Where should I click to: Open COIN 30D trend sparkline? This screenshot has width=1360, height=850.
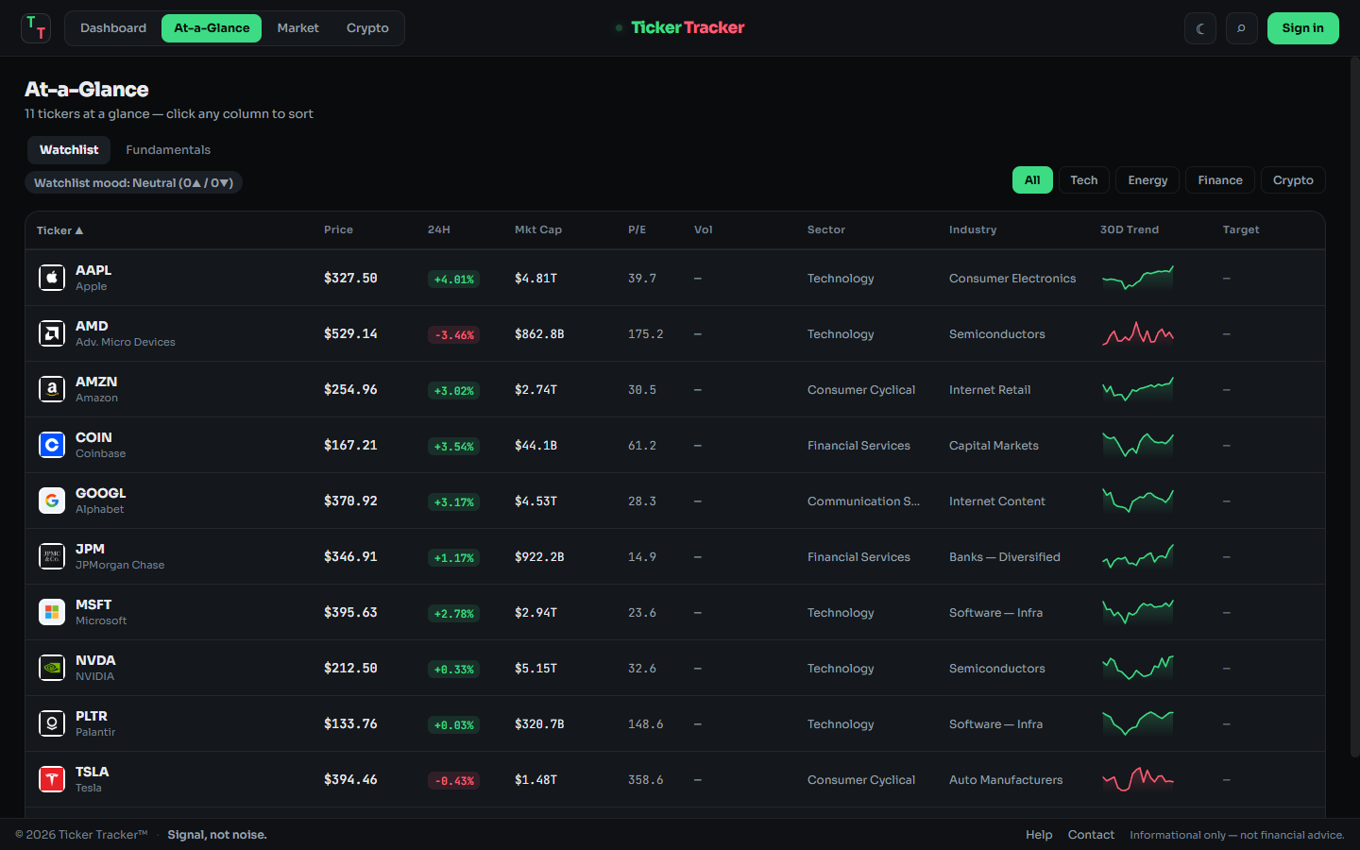click(x=1138, y=445)
